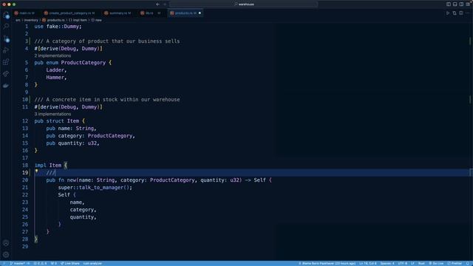The image size is (473, 266).
Task: Click the '///' comment on line 19
Action: click(x=51, y=173)
